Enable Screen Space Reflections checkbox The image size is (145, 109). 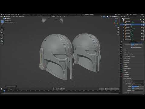tap(125, 56)
